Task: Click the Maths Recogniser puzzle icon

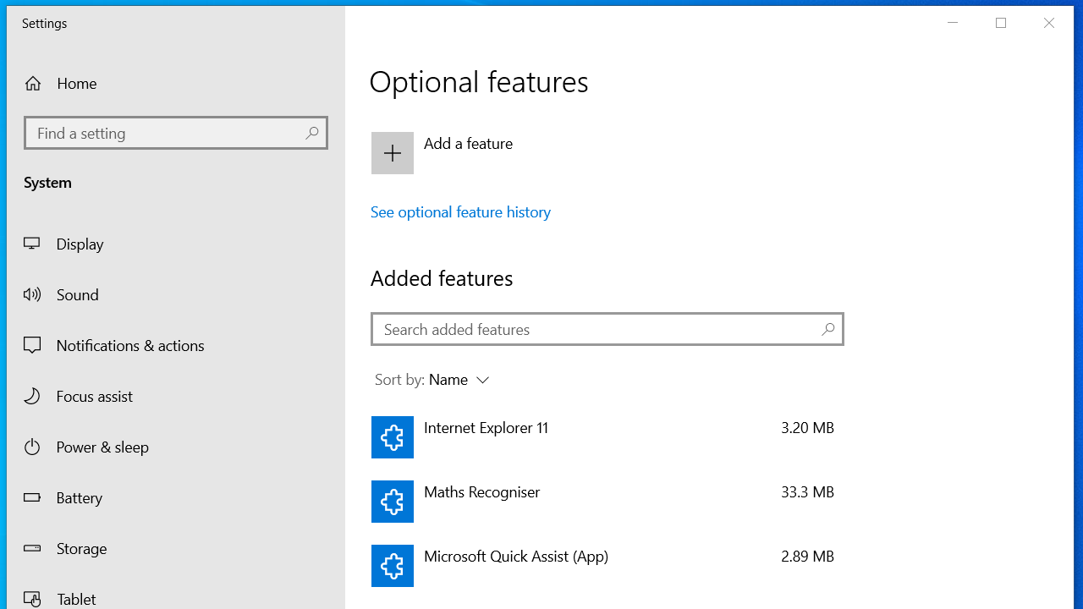Action: (x=393, y=502)
